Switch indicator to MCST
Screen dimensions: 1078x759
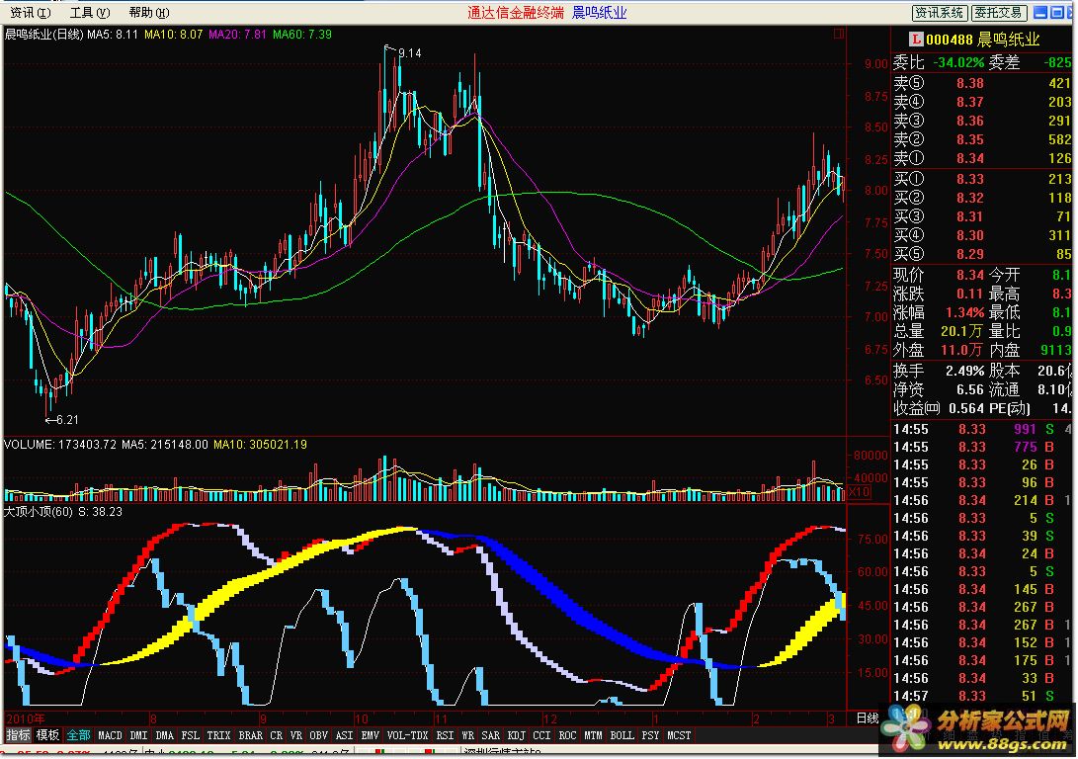coord(679,735)
